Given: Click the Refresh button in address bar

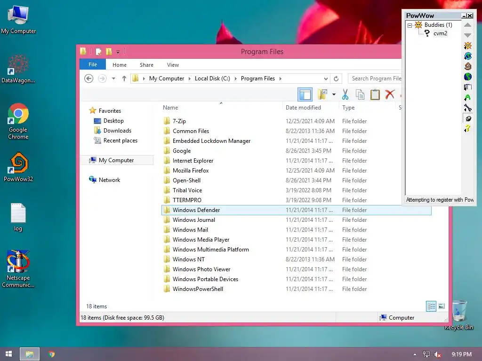Looking at the screenshot, I should tap(336, 78).
